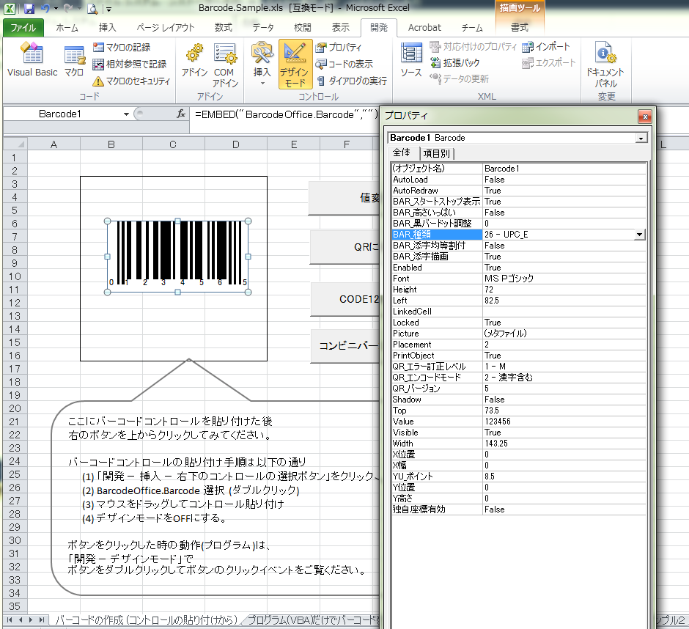This screenshot has width=689, height=629.
Task: Start macro recording (マクロの記録)
Action: click(x=122, y=48)
